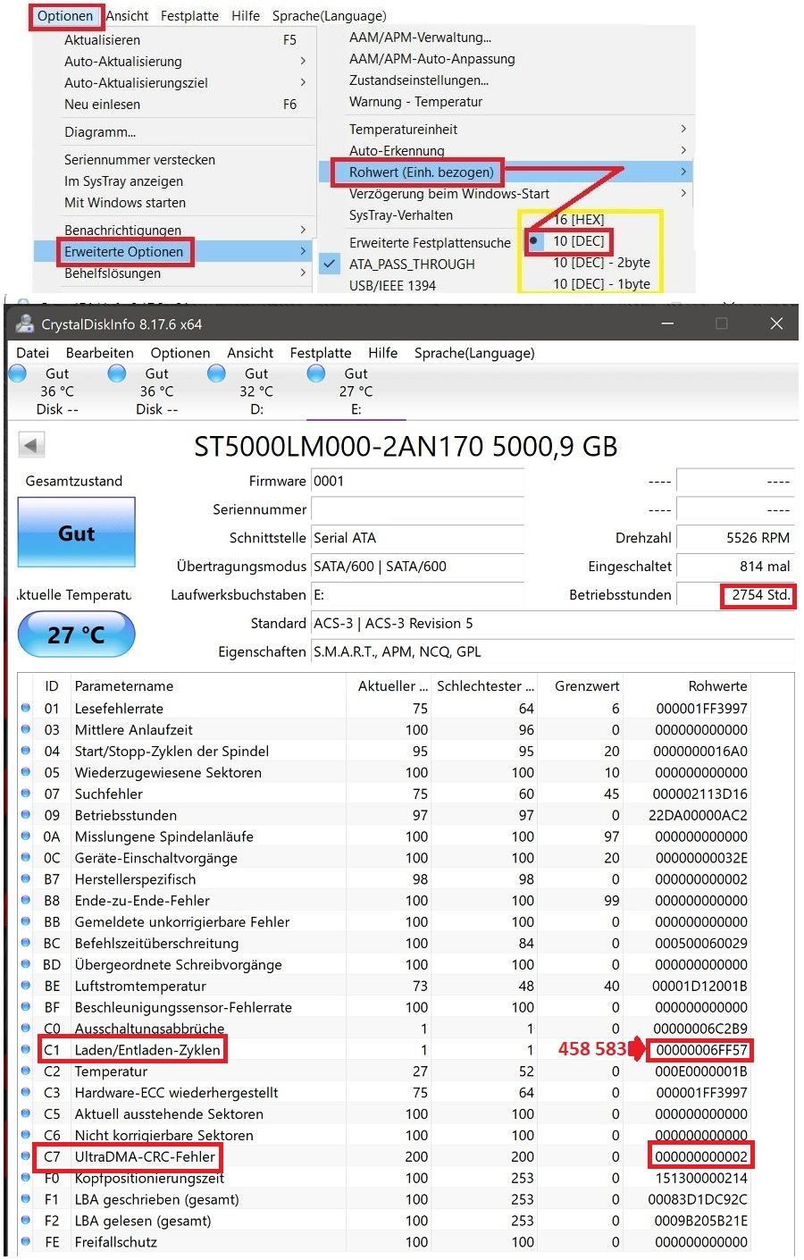Click raw value 00000006FF57 in row C1

pos(701,1050)
